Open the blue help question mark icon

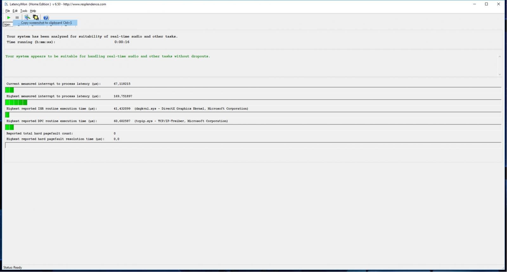46,17
